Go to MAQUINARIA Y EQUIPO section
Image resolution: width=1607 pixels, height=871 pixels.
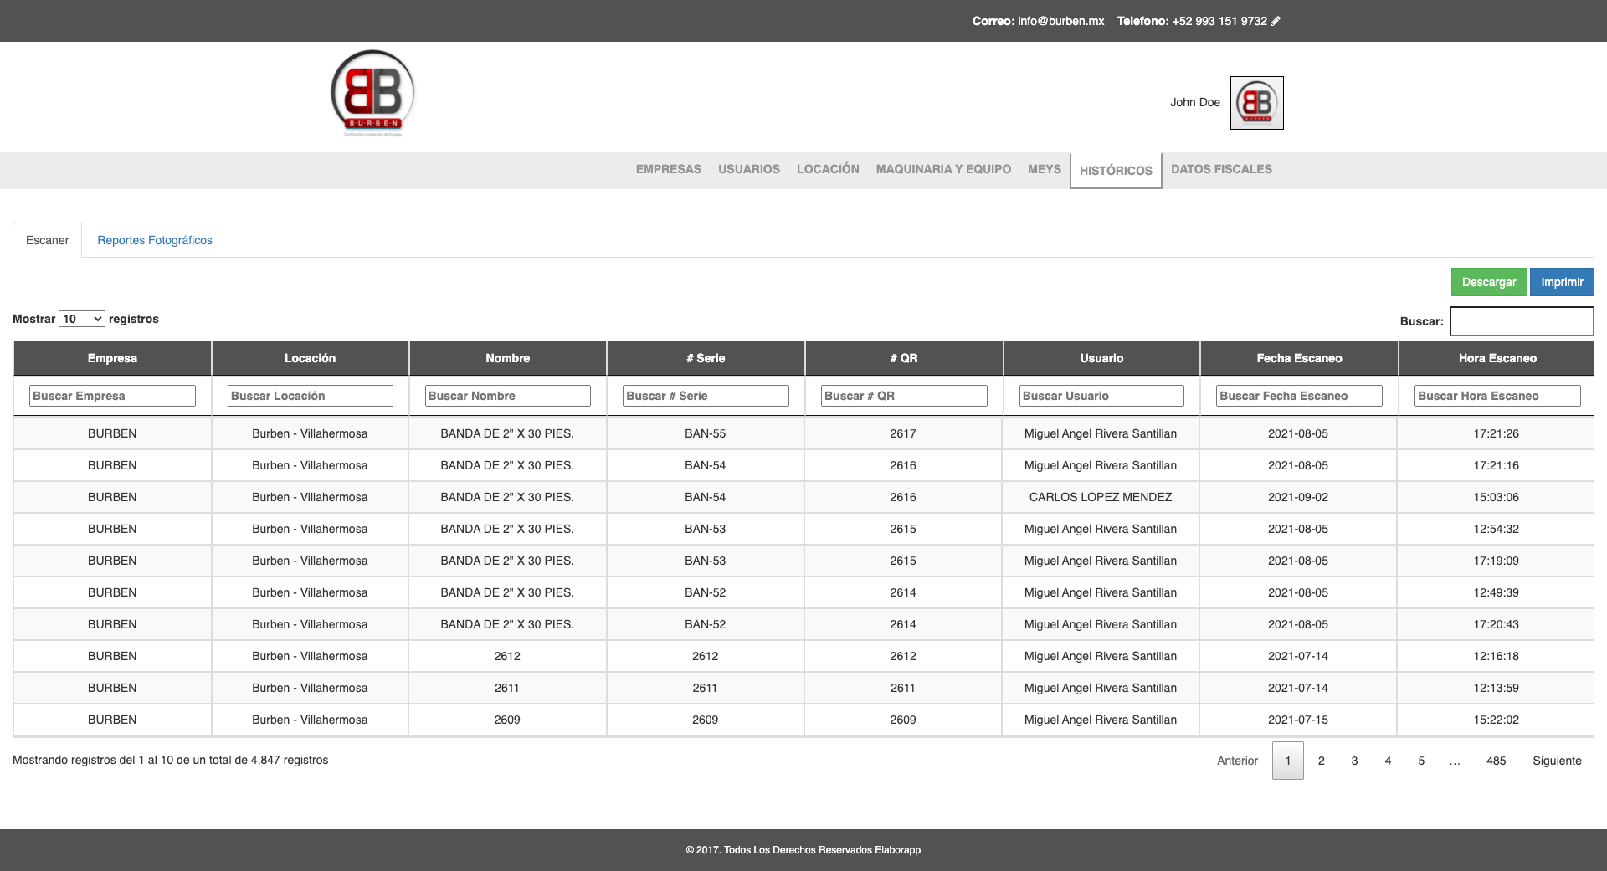[943, 169]
